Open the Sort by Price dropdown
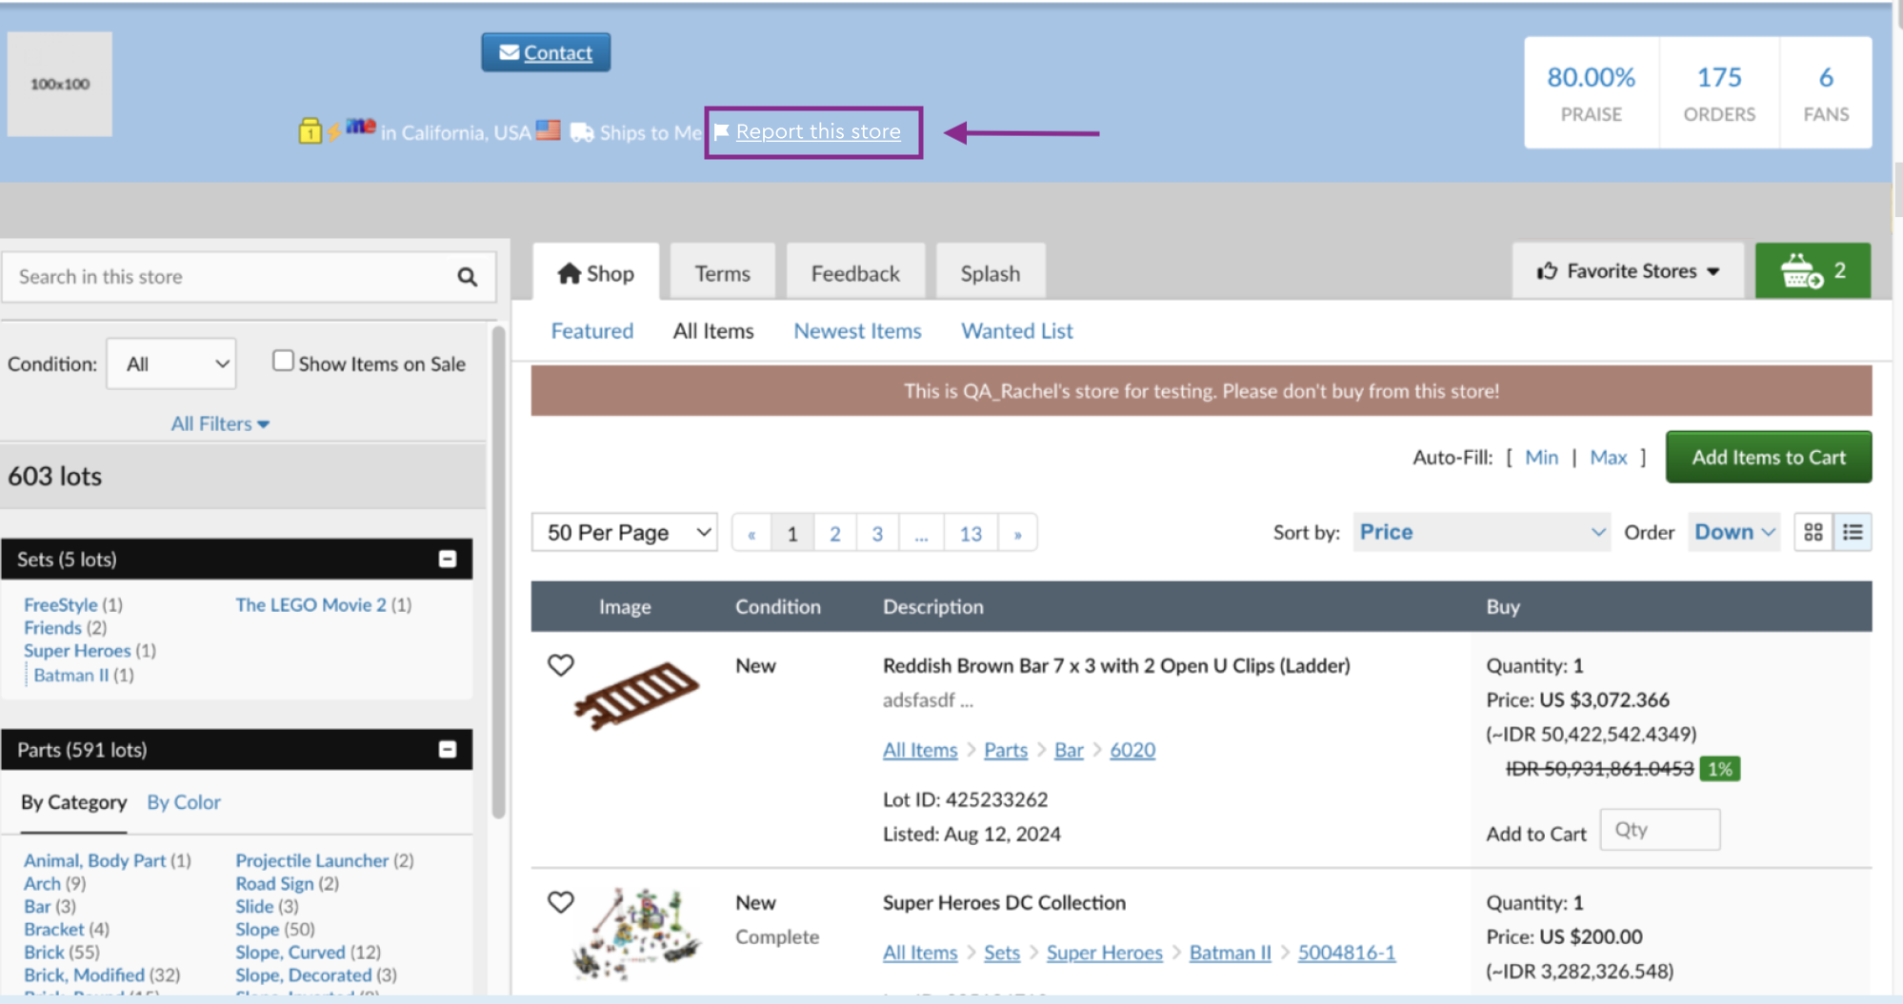This screenshot has width=1903, height=1004. (1480, 533)
